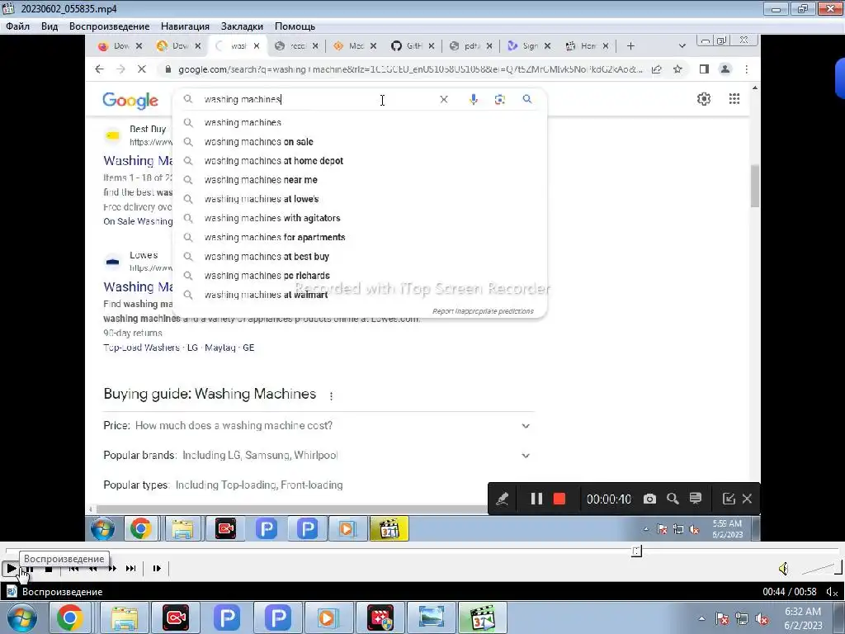Mute audio via the yellow speaker icon
Viewport: 845px width, 634px height.
pyautogui.click(x=784, y=568)
